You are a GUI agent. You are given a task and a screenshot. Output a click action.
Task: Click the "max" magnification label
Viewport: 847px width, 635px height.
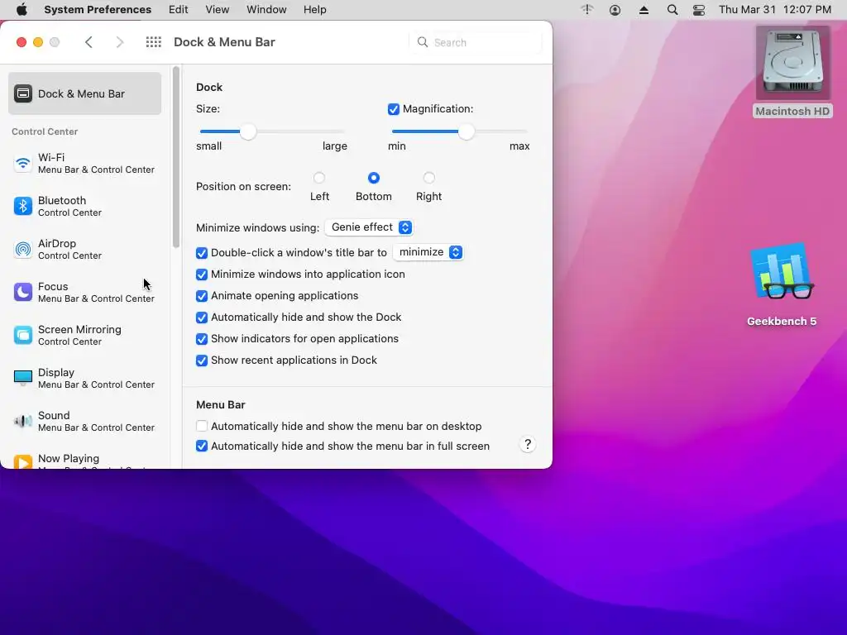[x=519, y=146]
